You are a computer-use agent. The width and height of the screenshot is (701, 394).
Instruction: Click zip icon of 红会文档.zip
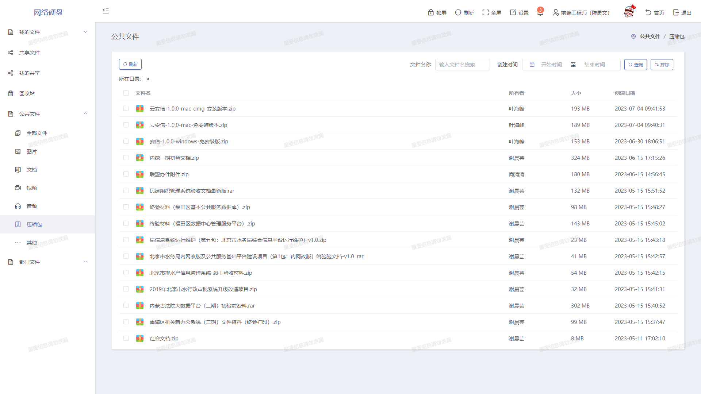point(140,339)
